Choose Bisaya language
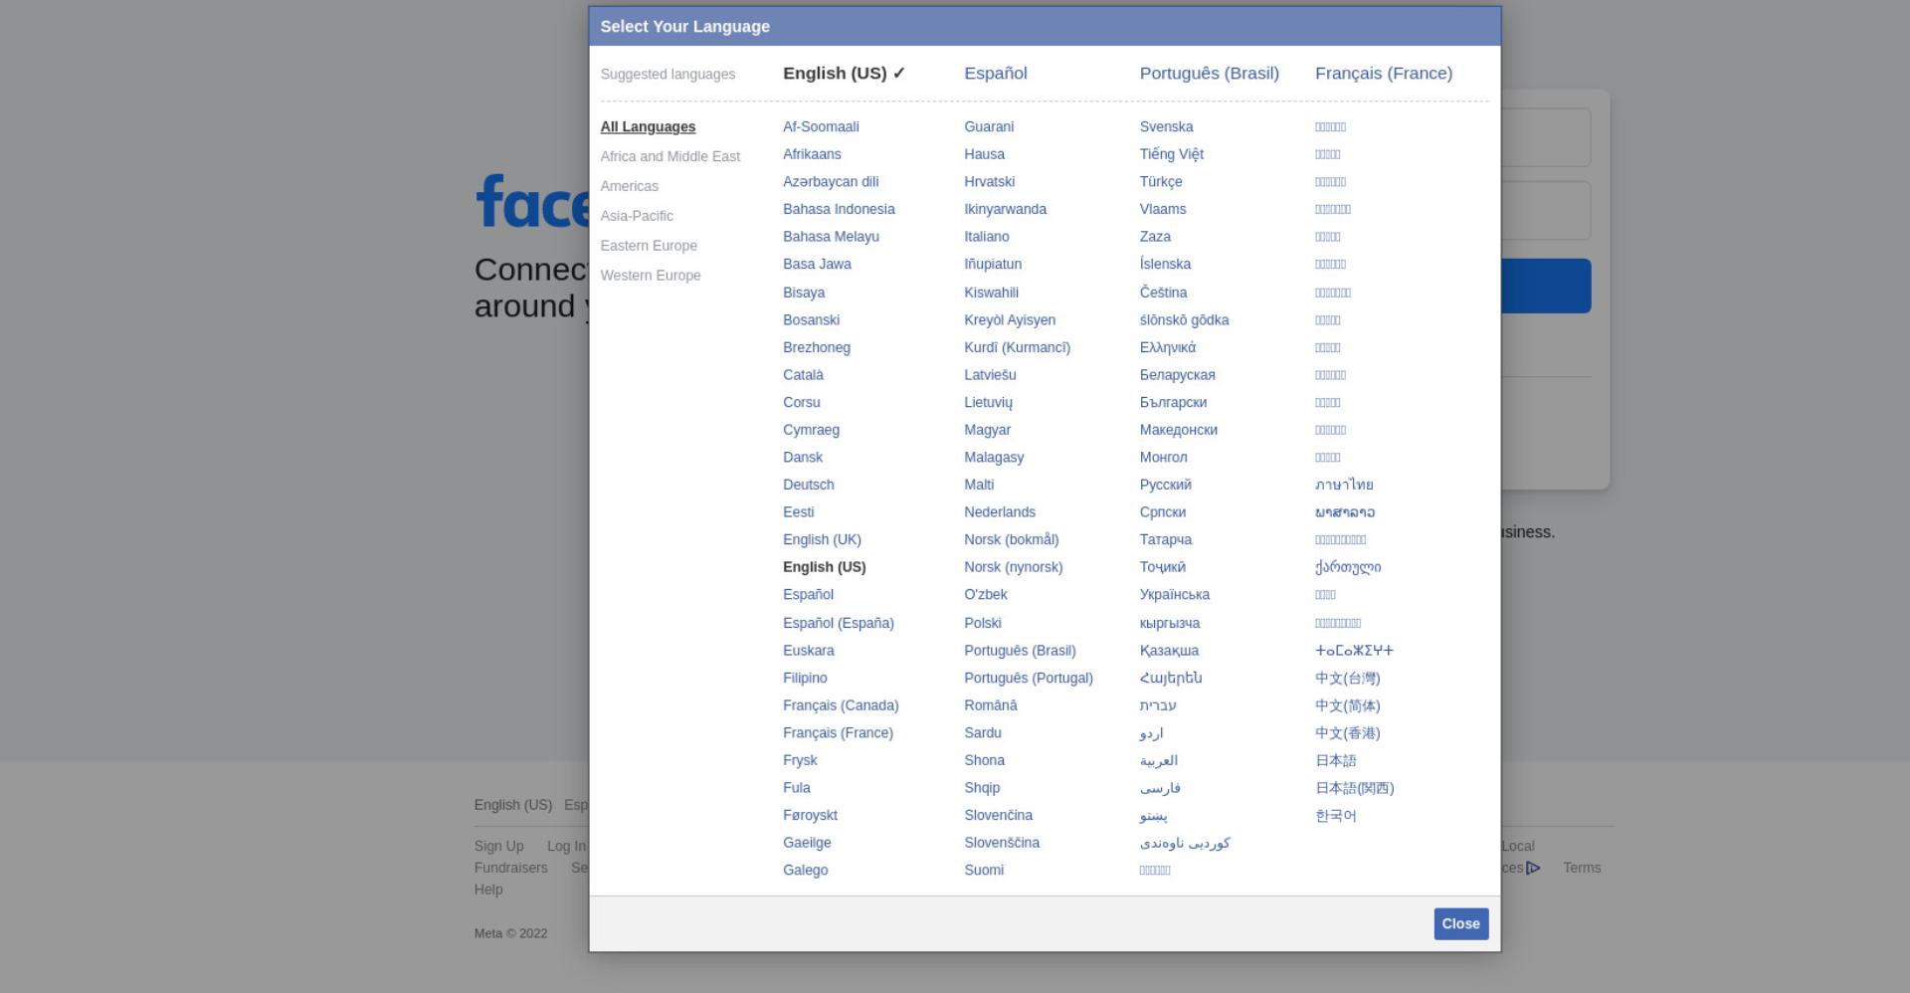This screenshot has width=1910, height=993. pos(804,293)
